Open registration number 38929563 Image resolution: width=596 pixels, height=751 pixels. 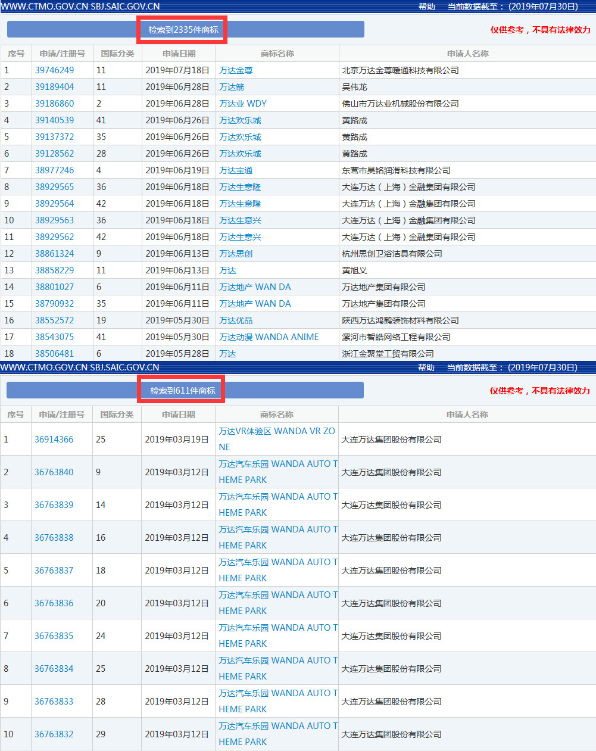pos(54,220)
